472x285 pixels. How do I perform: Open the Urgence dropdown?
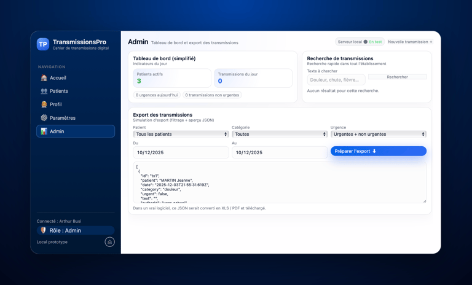click(x=379, y=135)
